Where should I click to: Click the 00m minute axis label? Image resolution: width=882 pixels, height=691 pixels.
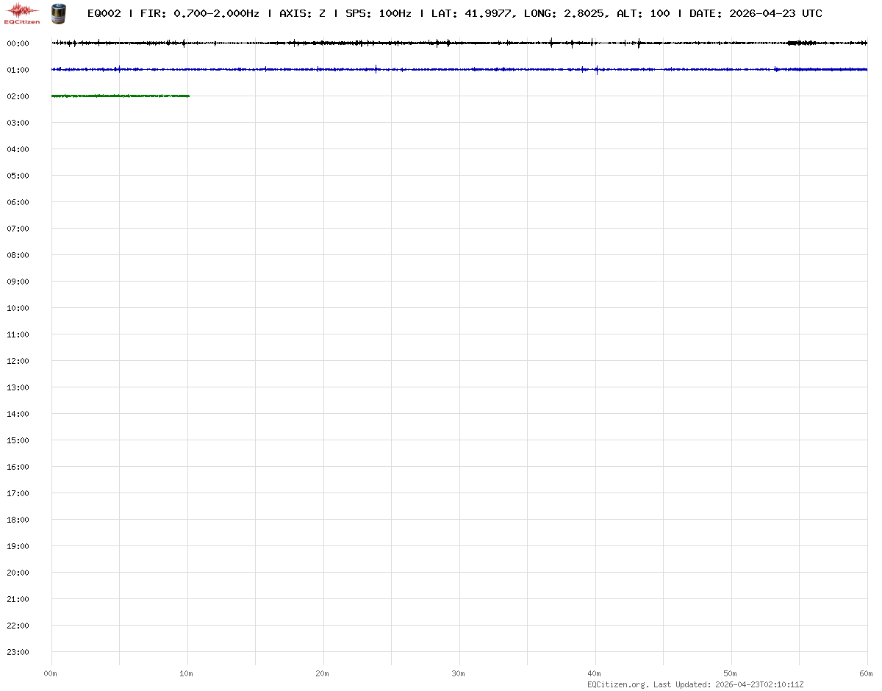50,673
